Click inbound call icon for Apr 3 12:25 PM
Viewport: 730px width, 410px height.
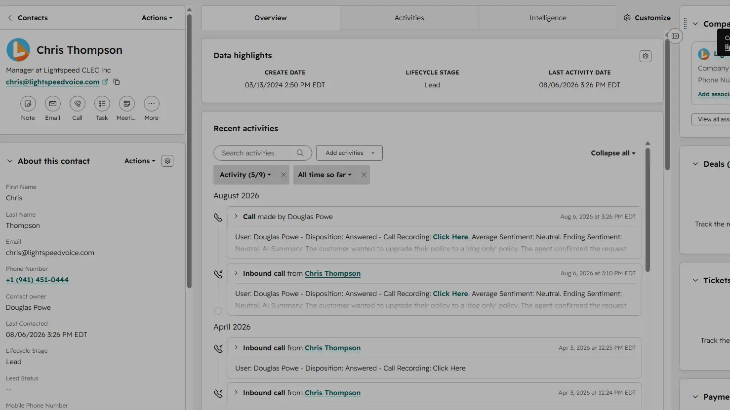218,348
